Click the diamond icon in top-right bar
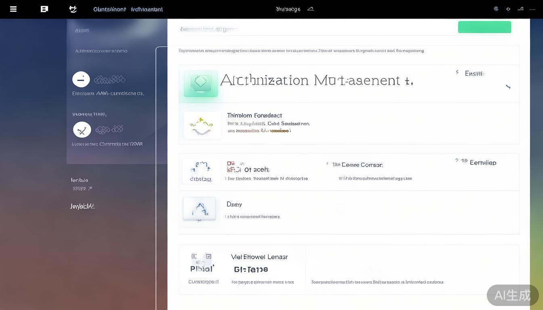This screenshot has width=543, height=310. [x=508, y=9]
